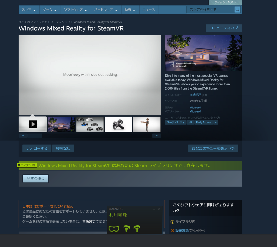
Task: Click the plus tag button
Action: tap(216, 123)
